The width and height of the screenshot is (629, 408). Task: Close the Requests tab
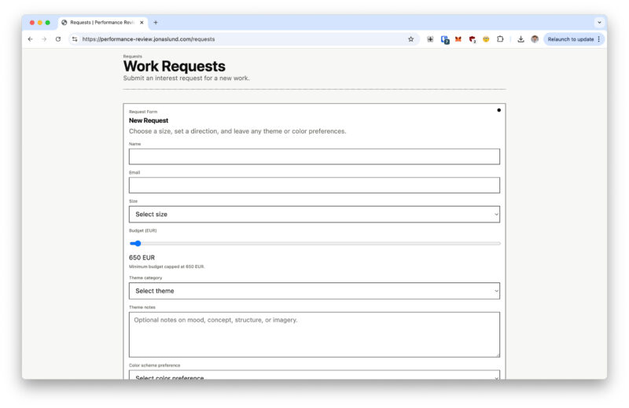142,23
